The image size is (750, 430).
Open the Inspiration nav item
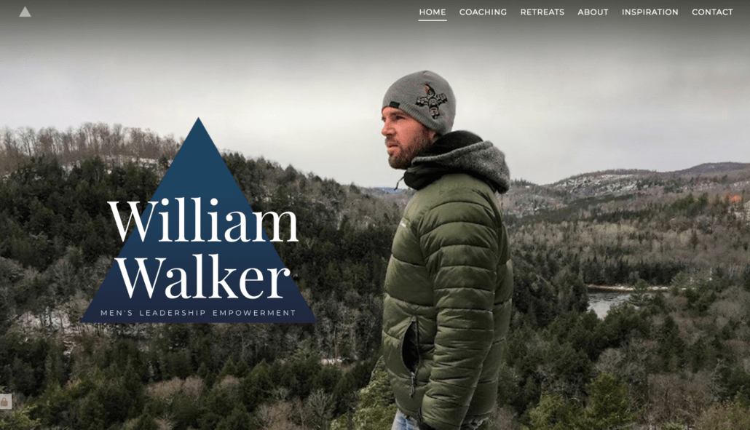[650, 12]
